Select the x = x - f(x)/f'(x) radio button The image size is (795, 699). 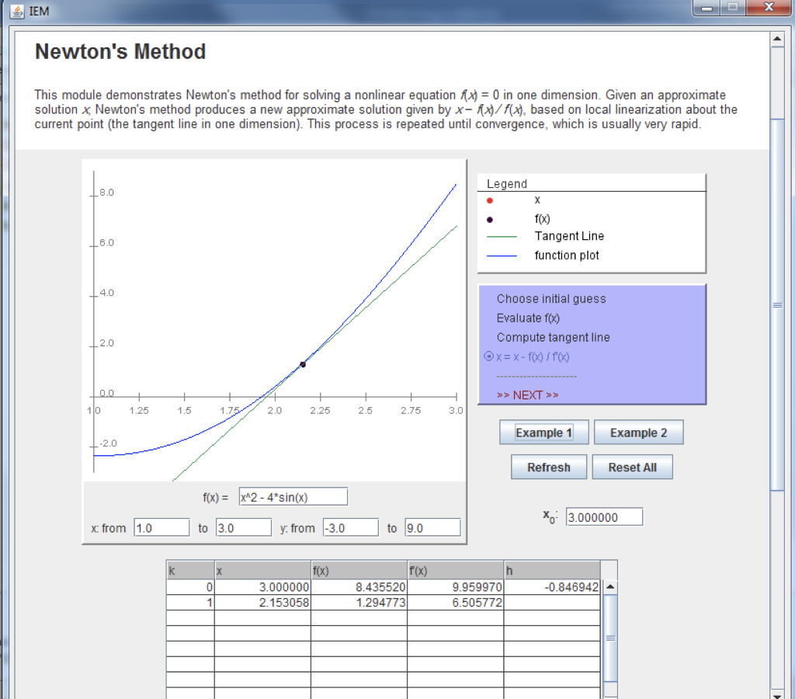tap(488, 356)
